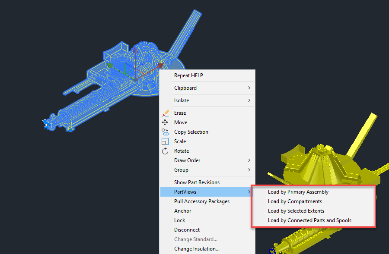Open the Draw Order submenu

[207, 160]
